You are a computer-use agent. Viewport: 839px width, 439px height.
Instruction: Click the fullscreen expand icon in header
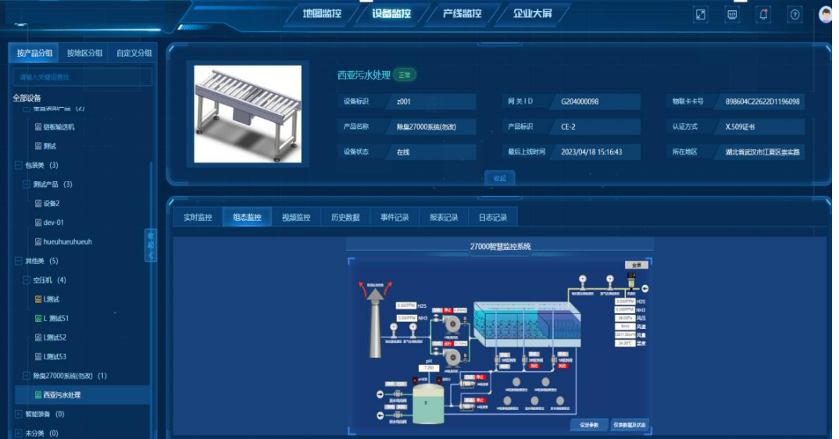coord(701,15)
